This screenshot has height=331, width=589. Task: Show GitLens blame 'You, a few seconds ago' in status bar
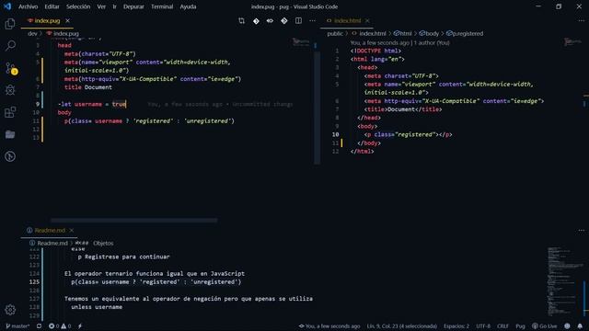click(x=329, y=326)
